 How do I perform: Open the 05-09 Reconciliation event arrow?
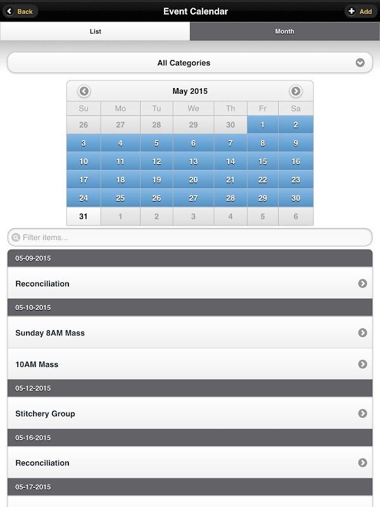coord(362,283)
